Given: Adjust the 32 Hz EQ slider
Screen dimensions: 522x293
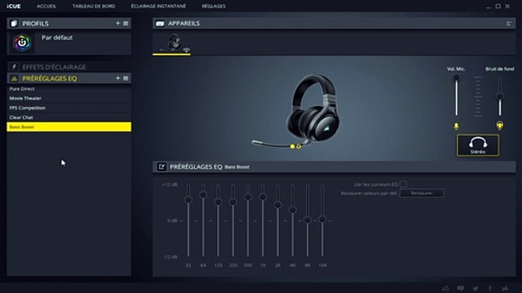Looking at the screenshot, I should point(188,199).
